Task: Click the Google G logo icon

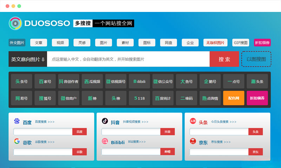Action: 17,141
